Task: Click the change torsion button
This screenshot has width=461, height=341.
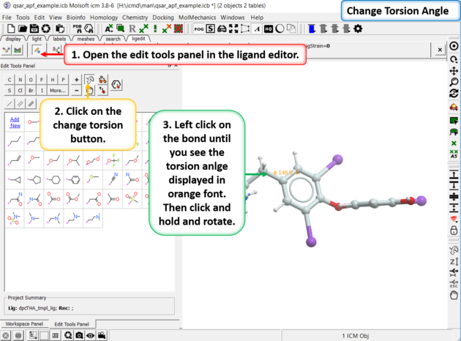Action: tap(89, 80)
